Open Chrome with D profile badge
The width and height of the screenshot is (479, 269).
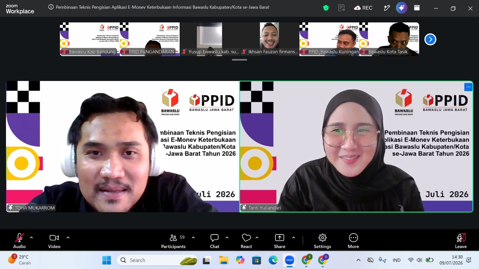[x=323, y=260]
